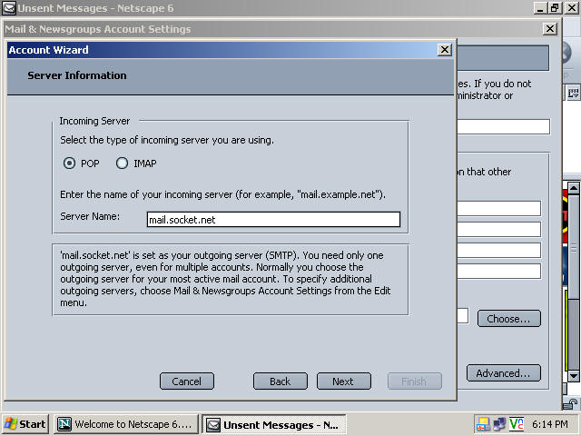Click the Netscape mail icon in title bar

tap(9, 8)
